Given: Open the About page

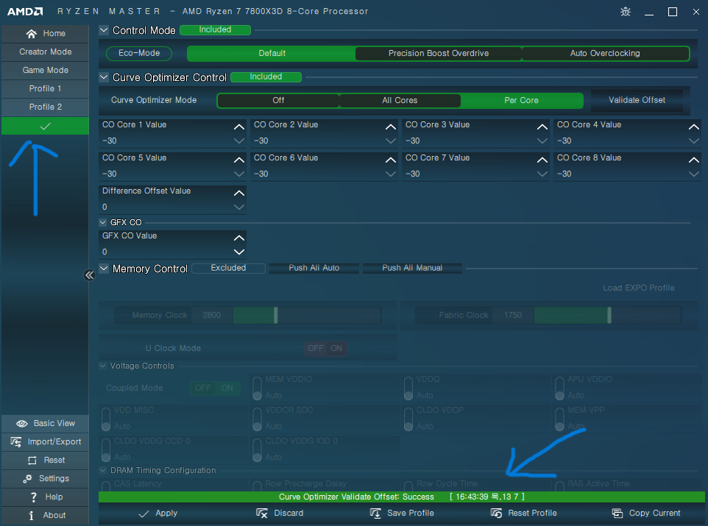Looking at the screenshot, I should [x=45, y=515].
